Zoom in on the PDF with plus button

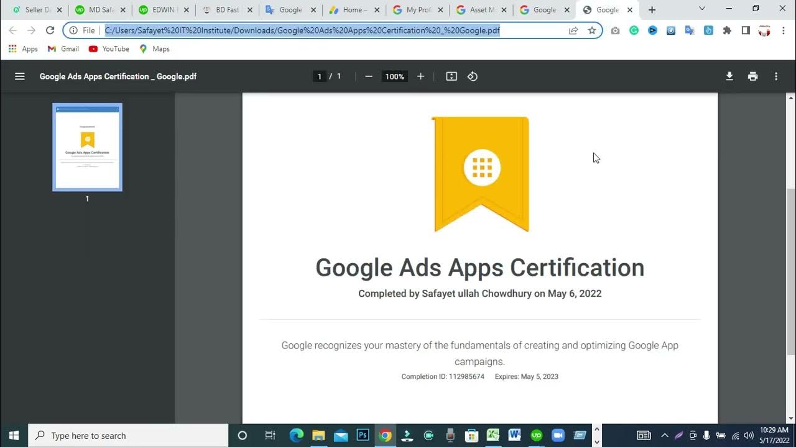point(420,76)
